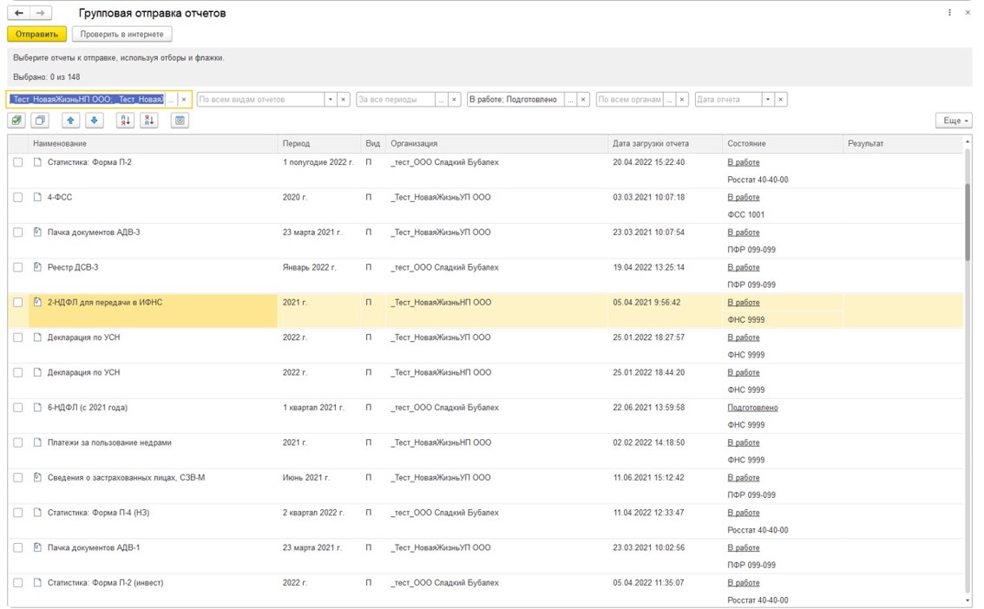The width and height of the screenshot is (984, 609).
Task: Open the Подготовлено status link
Action: 752,407
